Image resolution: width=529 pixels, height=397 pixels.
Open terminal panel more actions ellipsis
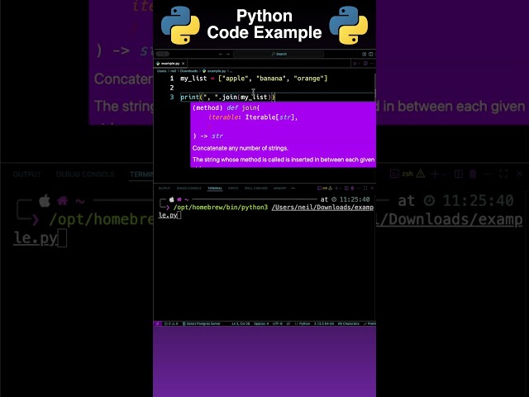(359, 188)
